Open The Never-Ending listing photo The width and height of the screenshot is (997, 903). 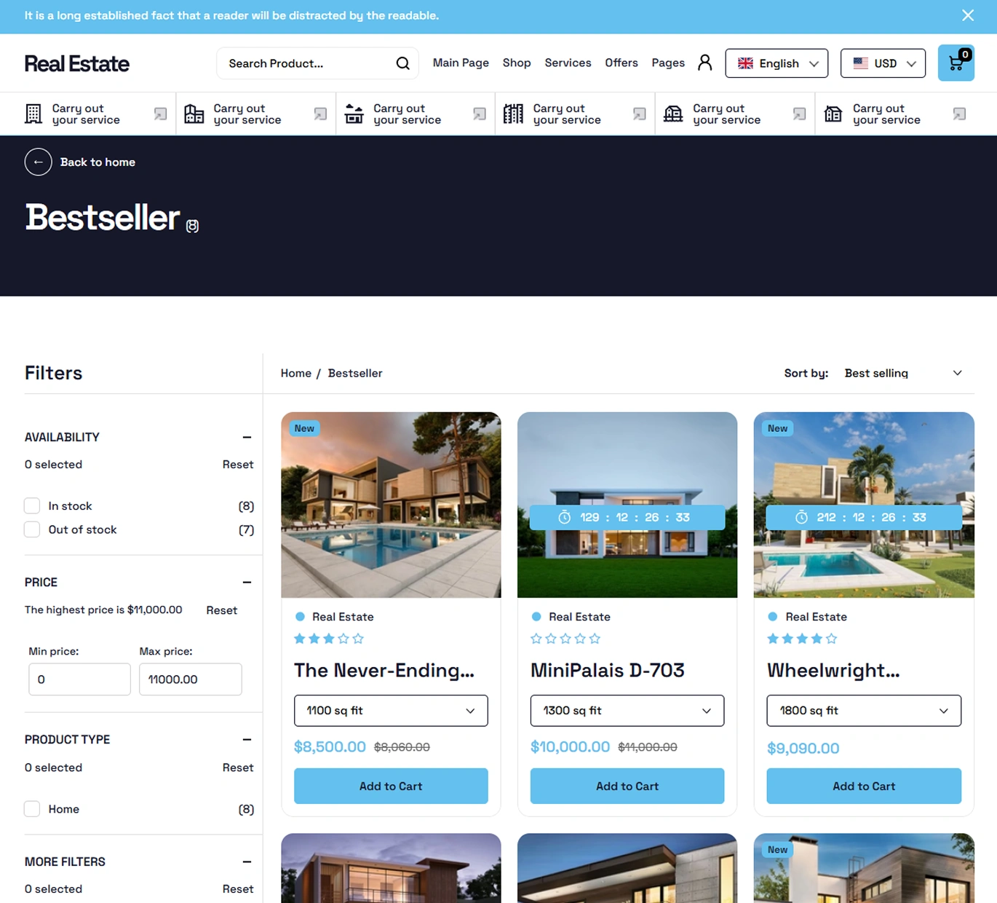coord(391,505)
